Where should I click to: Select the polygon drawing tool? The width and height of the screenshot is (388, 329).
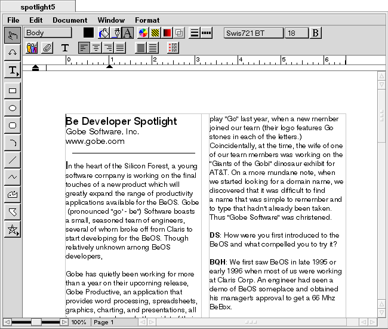click(x=13, y=211)
